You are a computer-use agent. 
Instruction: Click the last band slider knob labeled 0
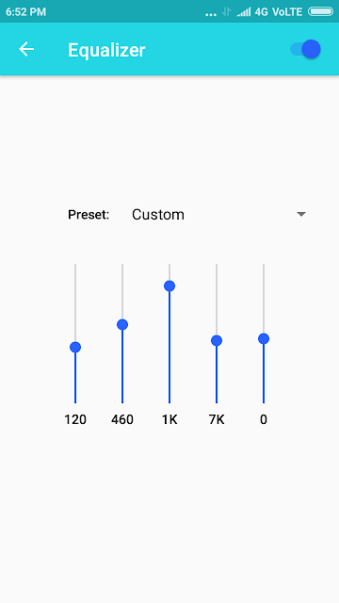tap(264, 339)
